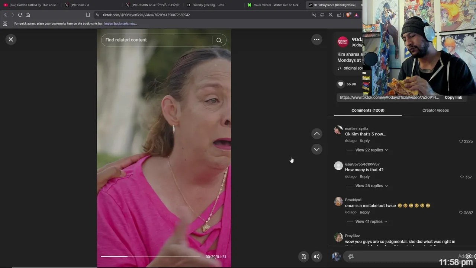Image resolution: width=476 pixels, height=268 pixels.
Task: Reply to Brooklyn1's comment
Action: point(365,212)
